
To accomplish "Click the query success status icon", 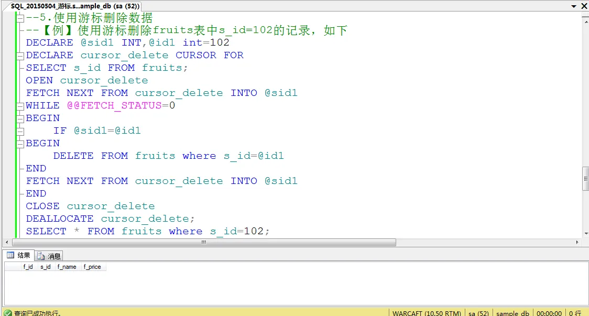I will 8,313.
